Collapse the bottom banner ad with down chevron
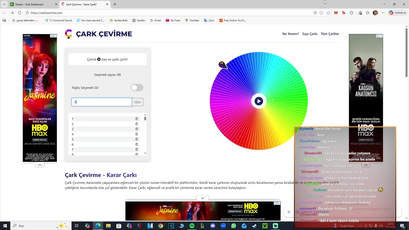Viewport: 409px width, 230px height. click(x=203, y=198)
